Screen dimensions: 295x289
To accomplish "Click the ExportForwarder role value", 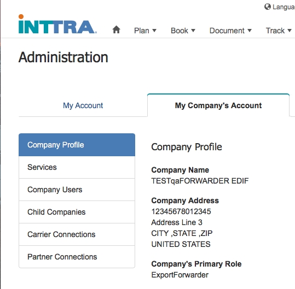I will point(180,275).
